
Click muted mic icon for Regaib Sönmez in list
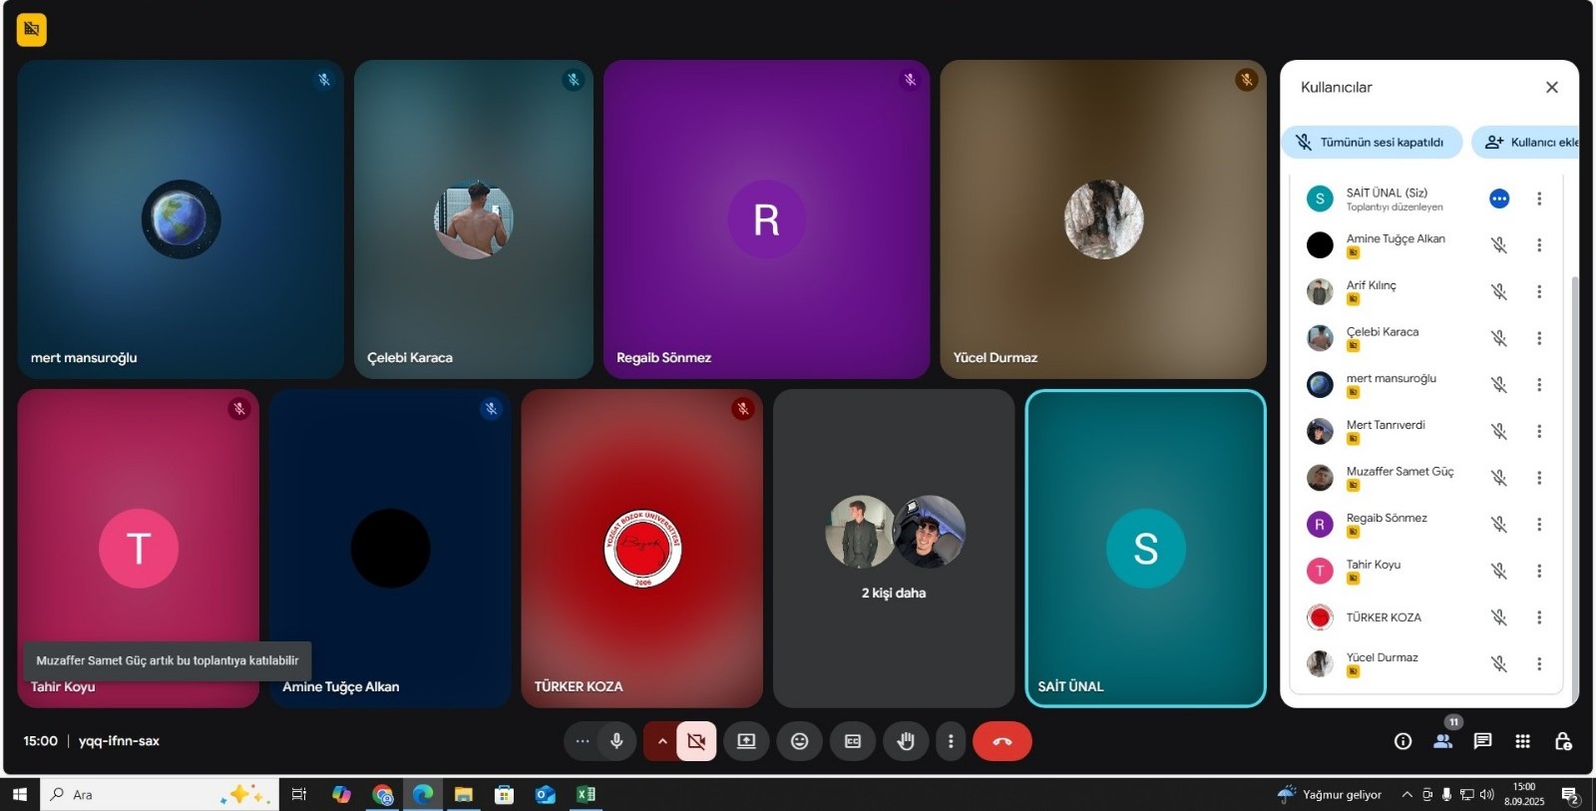1498,525
